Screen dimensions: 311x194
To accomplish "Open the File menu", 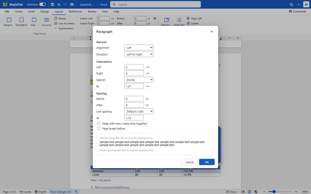I will (x=7, y=12).
